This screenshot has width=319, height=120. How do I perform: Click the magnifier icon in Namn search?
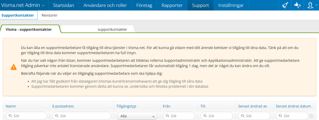(10, 116)
